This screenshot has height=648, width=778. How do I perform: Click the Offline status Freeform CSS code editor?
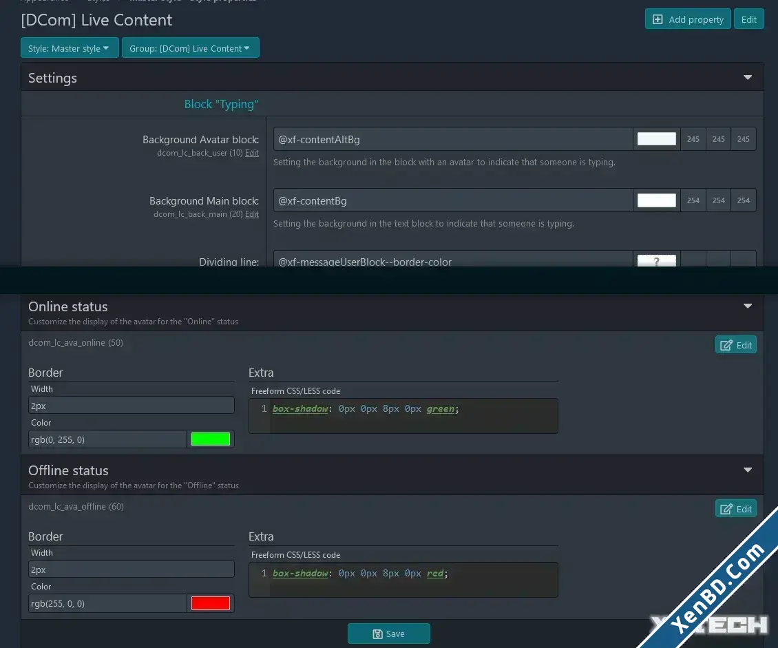(x=403, y=580)
